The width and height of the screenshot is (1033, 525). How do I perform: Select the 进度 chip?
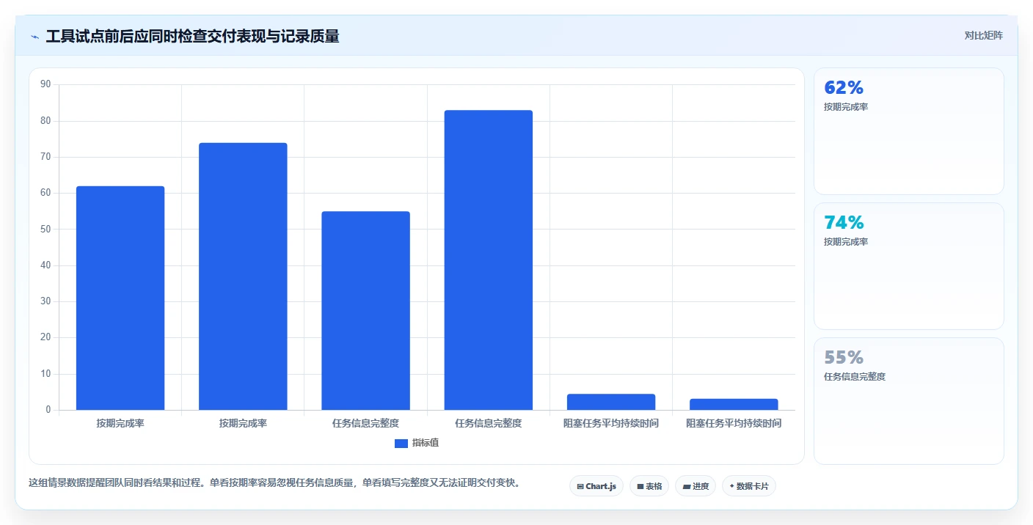[696, 486]
